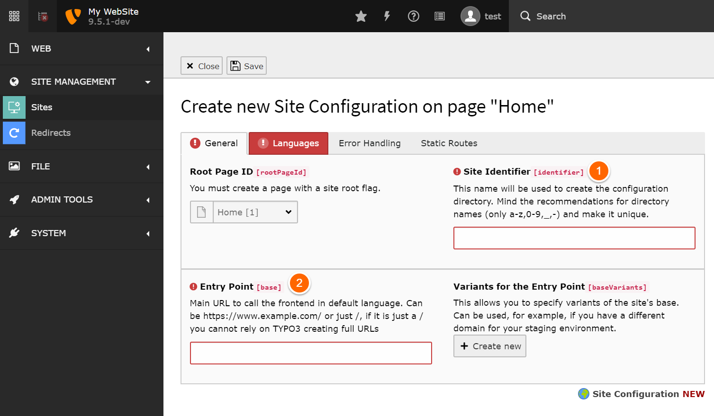Image resolution: width=714 pixels, height=416 pixels.
Task: Open the application modules grid icon
Action: pyautogui.click(x=14, y=16)
